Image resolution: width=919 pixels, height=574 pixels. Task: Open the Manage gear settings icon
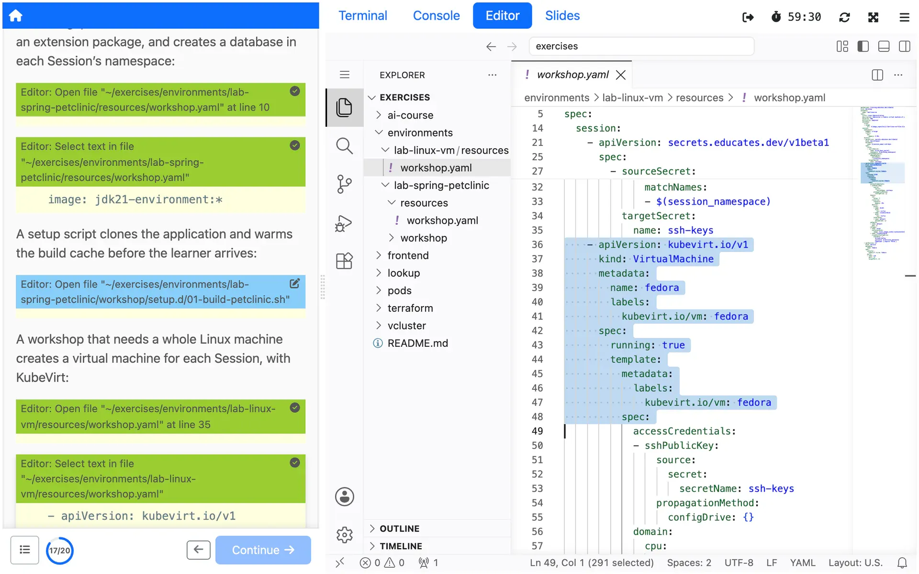[344, 535]
